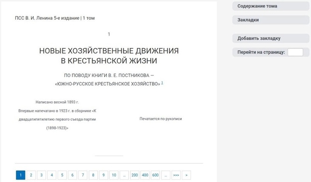
Task: Click text Впервые напечатано в 1923 г.
Action: tap(44, 111)
